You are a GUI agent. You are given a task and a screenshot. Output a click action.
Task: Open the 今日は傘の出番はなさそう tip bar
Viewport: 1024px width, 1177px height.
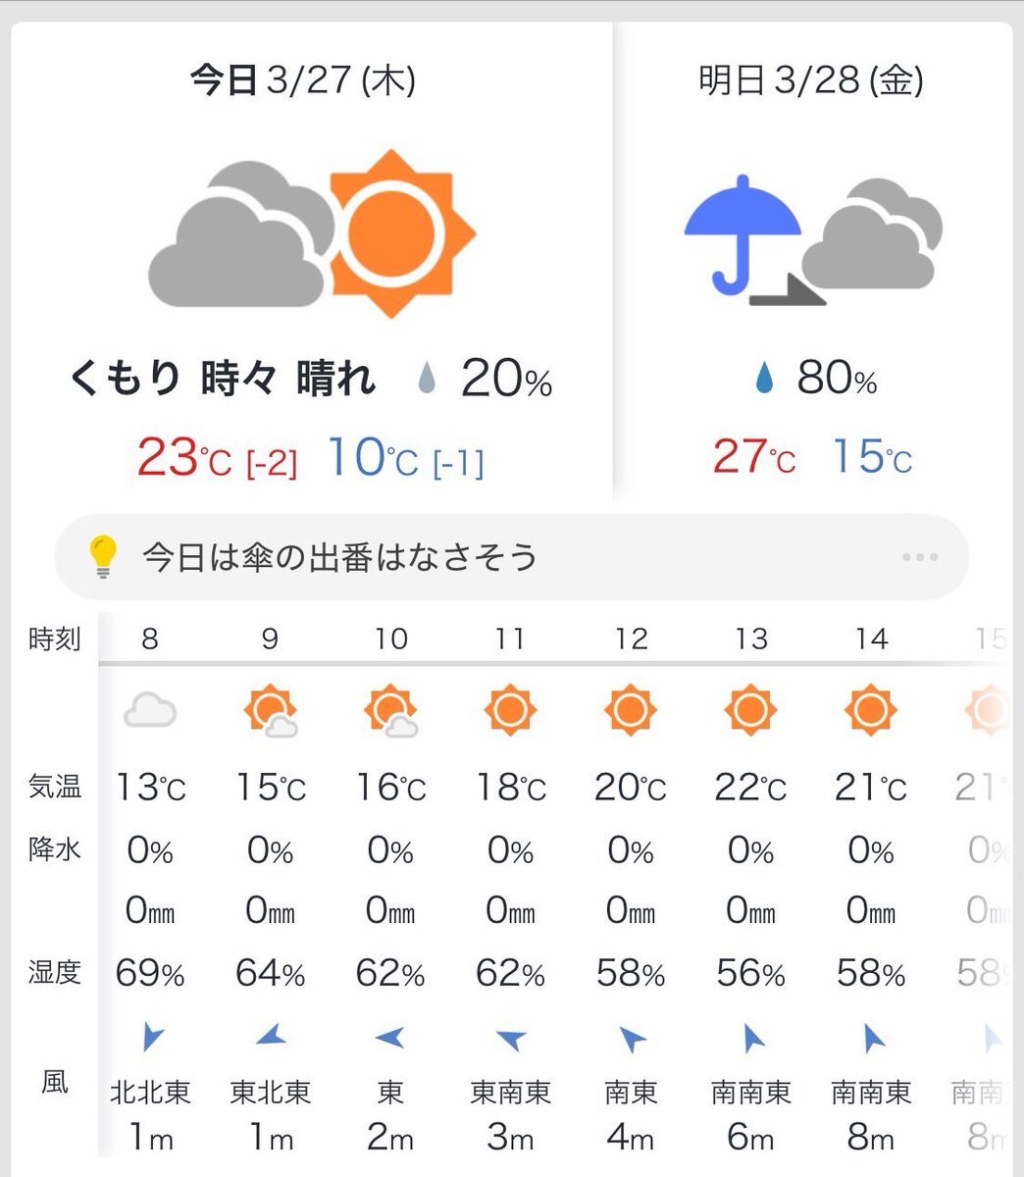511,556
